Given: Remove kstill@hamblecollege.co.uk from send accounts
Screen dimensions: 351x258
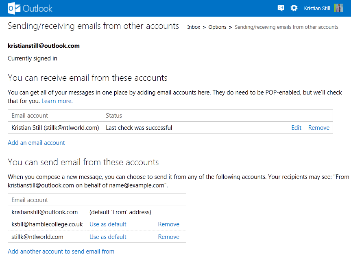Looking at the screenshot, I should tap(168, 224).
